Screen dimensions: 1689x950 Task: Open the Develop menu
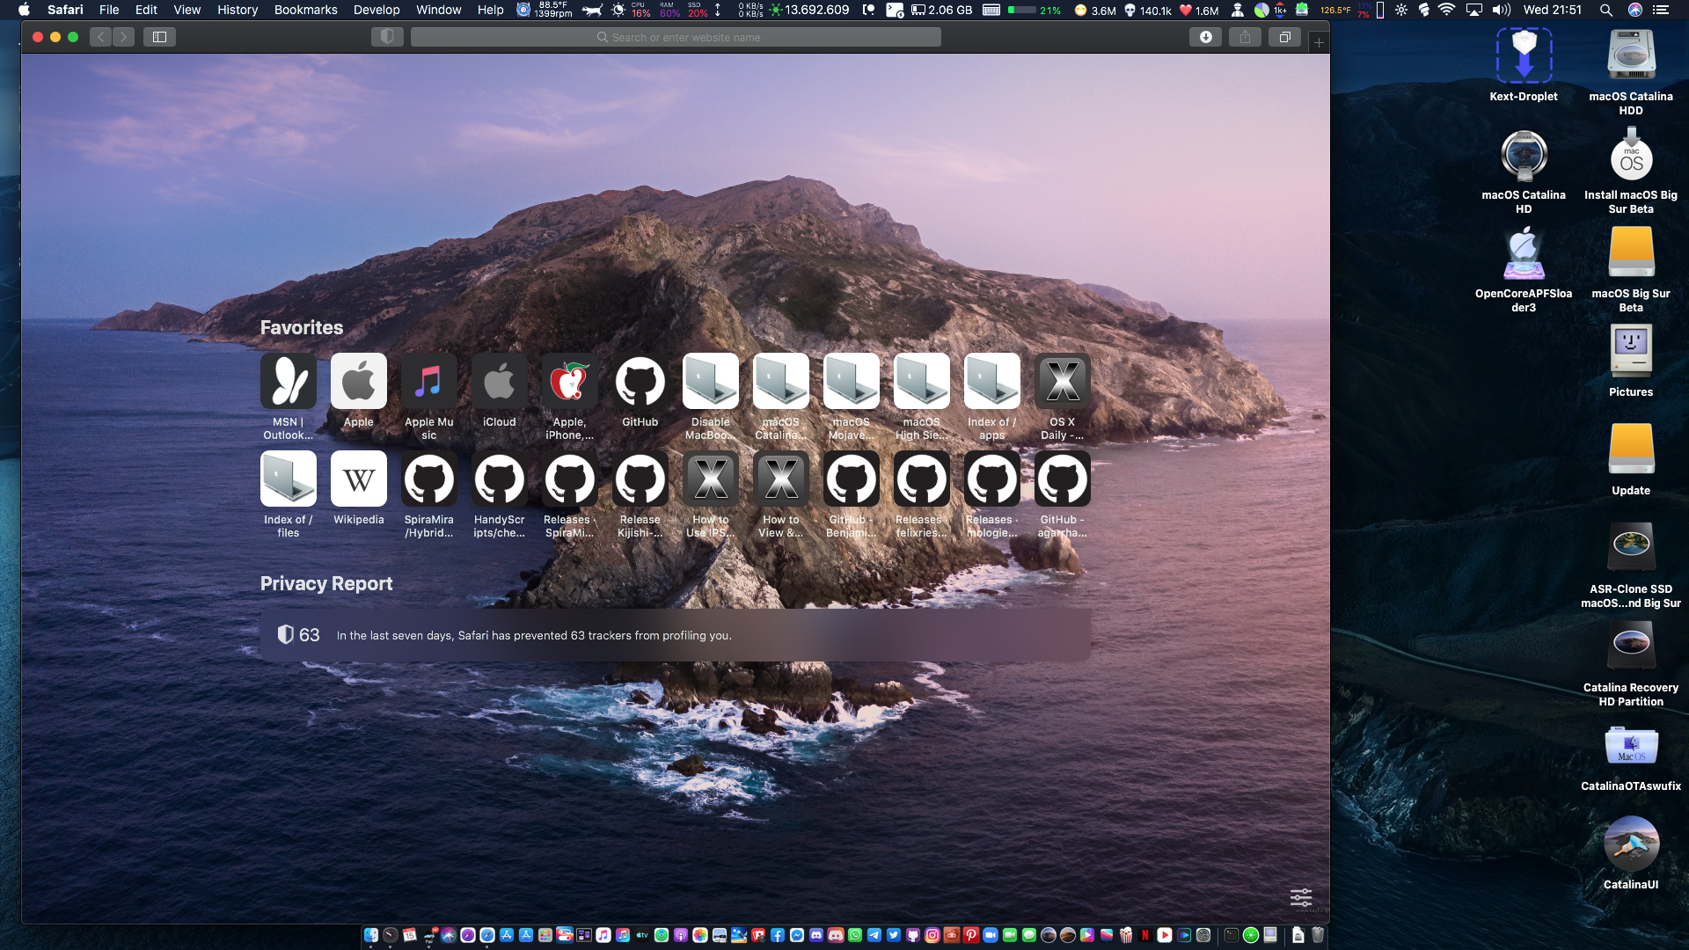tap(377, 10)
